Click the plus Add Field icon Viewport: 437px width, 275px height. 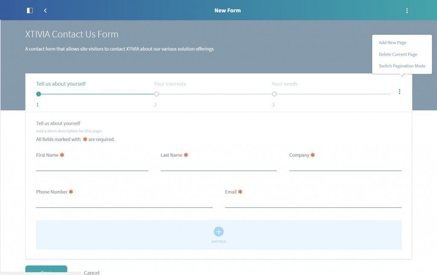coord(218,232)
